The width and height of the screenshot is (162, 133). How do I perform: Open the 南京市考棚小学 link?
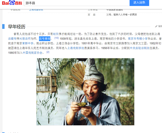[x=138, y=39]
